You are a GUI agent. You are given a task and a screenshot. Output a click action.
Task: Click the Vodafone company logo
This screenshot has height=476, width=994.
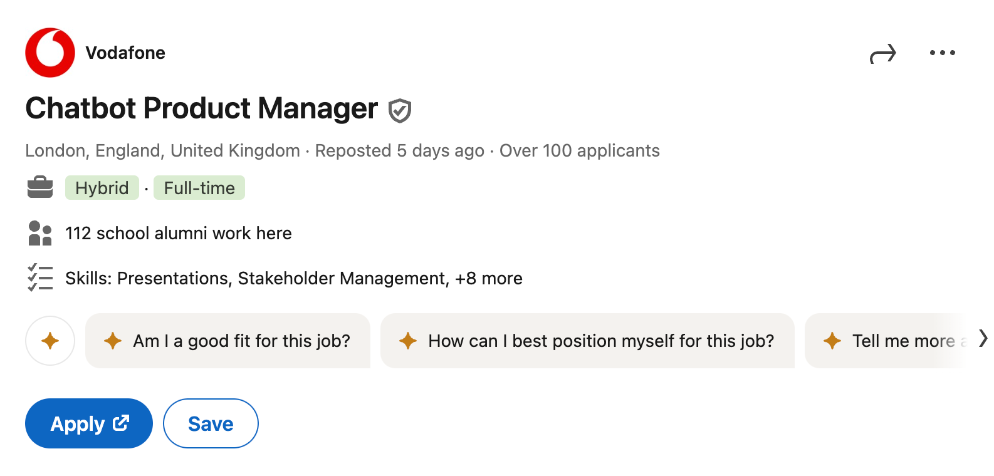pyautogui.click(x=50, y=52)
